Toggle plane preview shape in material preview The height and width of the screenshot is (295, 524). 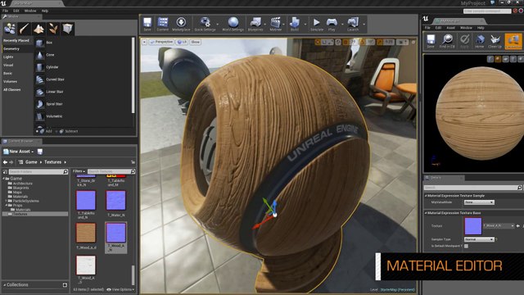click(x=505, y=59)
